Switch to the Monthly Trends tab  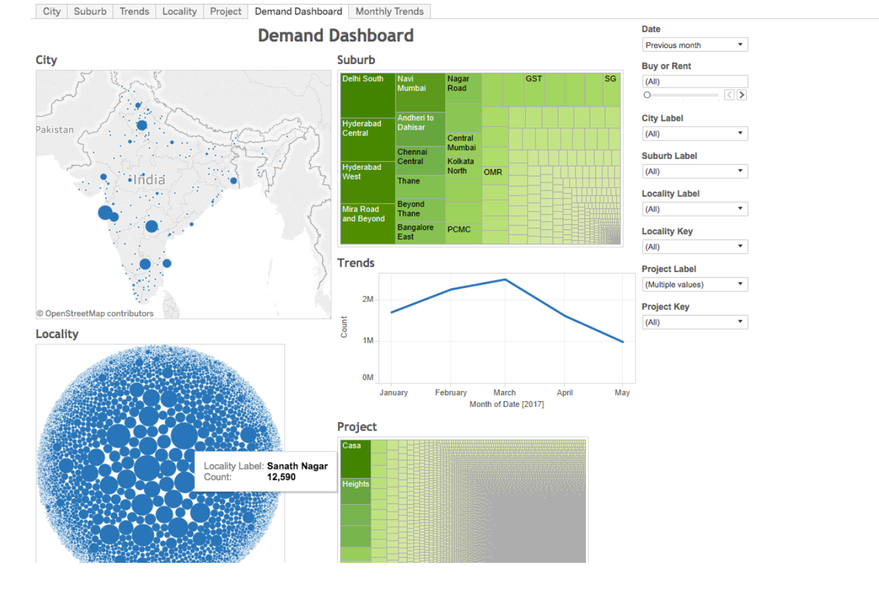390,11
